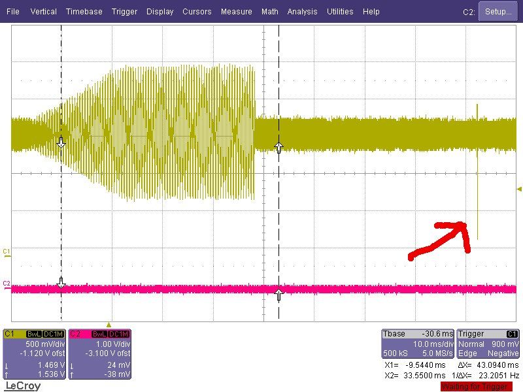The width and height of the screenshot is (523, 392).
Task: Click the trigger delay marker below the grid
Action: click(109, 325)
